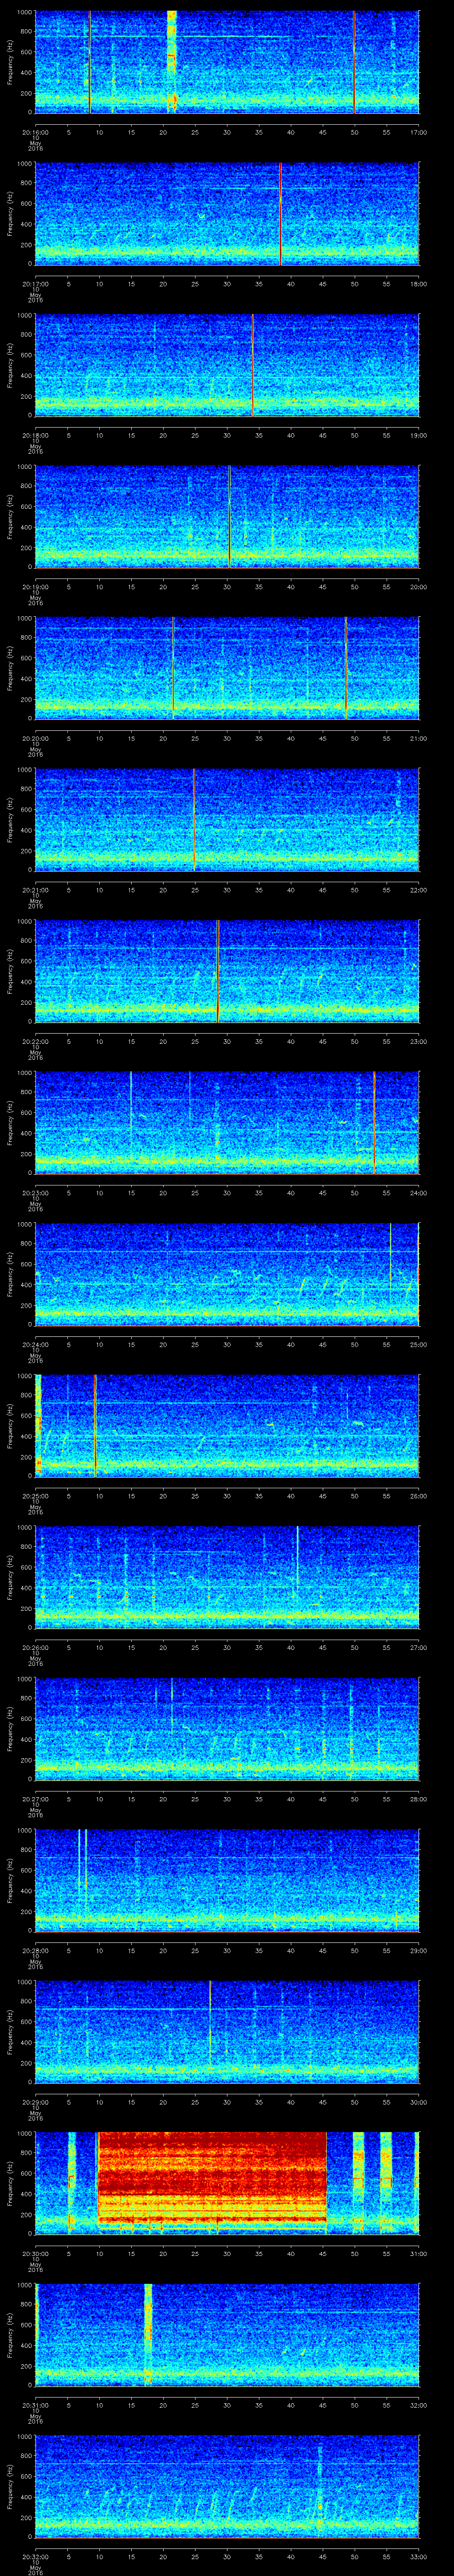The image size is (454, 2576).
Task: Click the 20:18:00 start time label
Action: 36,435
